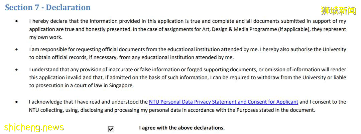Click the bullet beside 'I am responsible'
Viewport: 361px width, 134px height.
point(17,50)
